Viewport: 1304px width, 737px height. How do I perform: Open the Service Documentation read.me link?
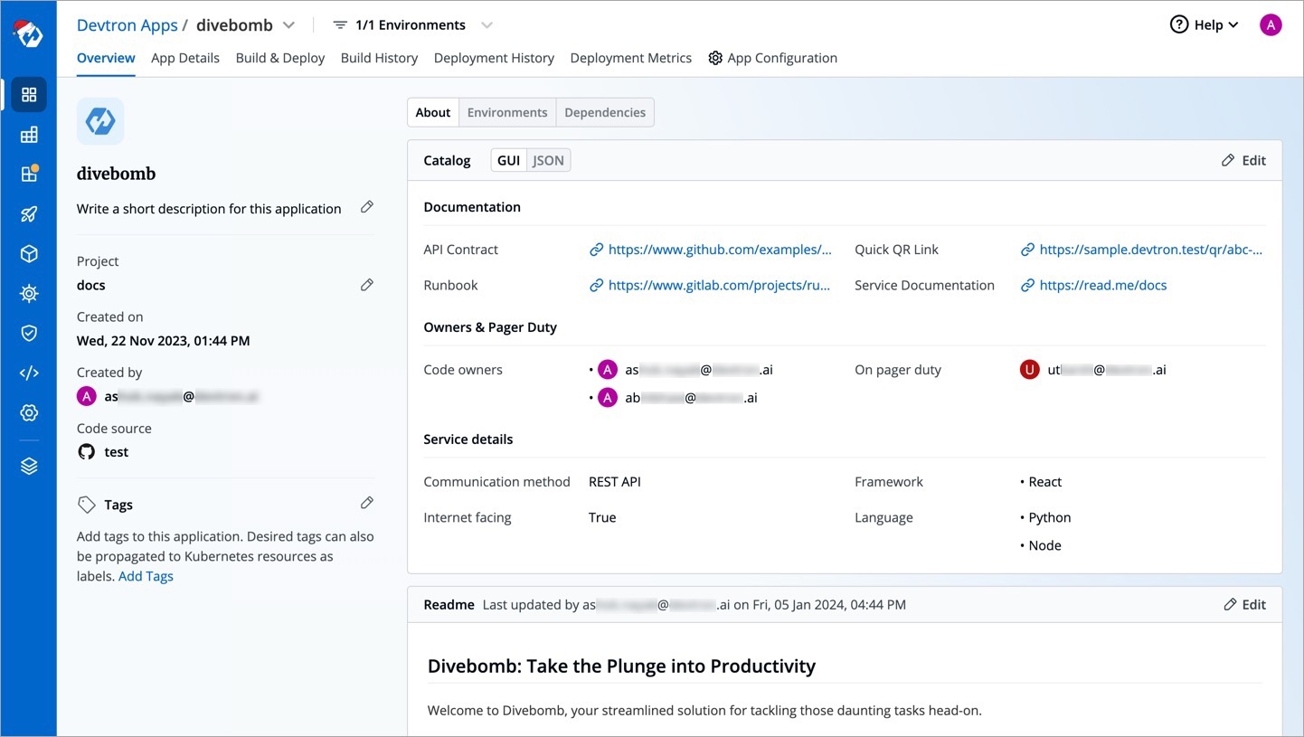coord(1102,286)
